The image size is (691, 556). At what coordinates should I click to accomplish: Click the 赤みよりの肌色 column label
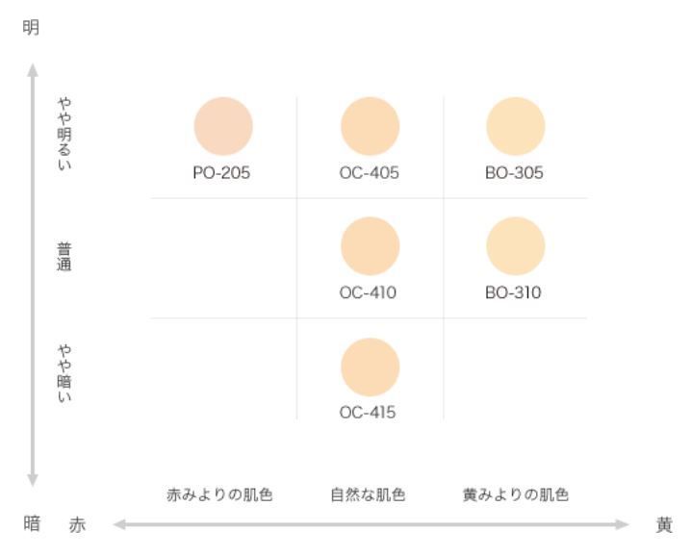pyautogui.click(x=219, y=494)
